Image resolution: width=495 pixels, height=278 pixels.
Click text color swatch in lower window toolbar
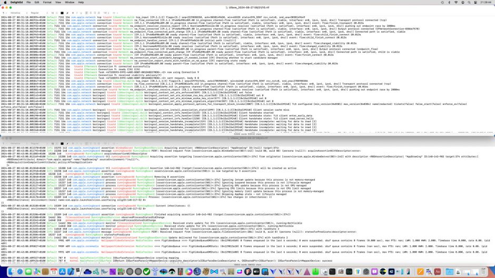[x=62, y=144]
